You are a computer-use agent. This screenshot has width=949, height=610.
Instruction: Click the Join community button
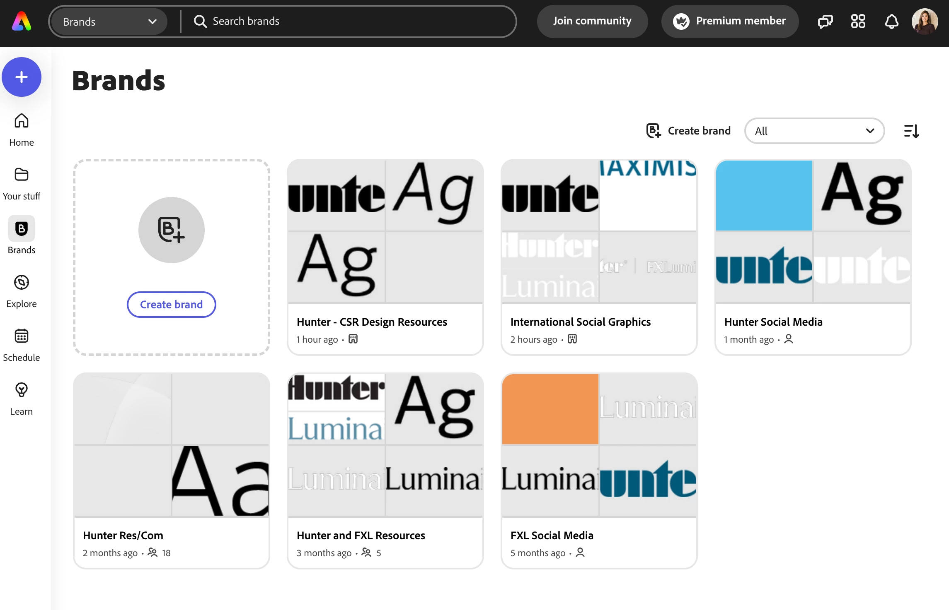pos(592,22)
